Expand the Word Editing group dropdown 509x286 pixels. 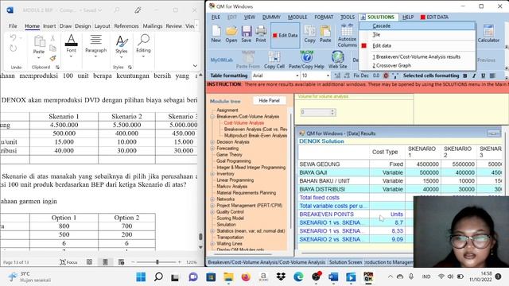click(143, 56)
